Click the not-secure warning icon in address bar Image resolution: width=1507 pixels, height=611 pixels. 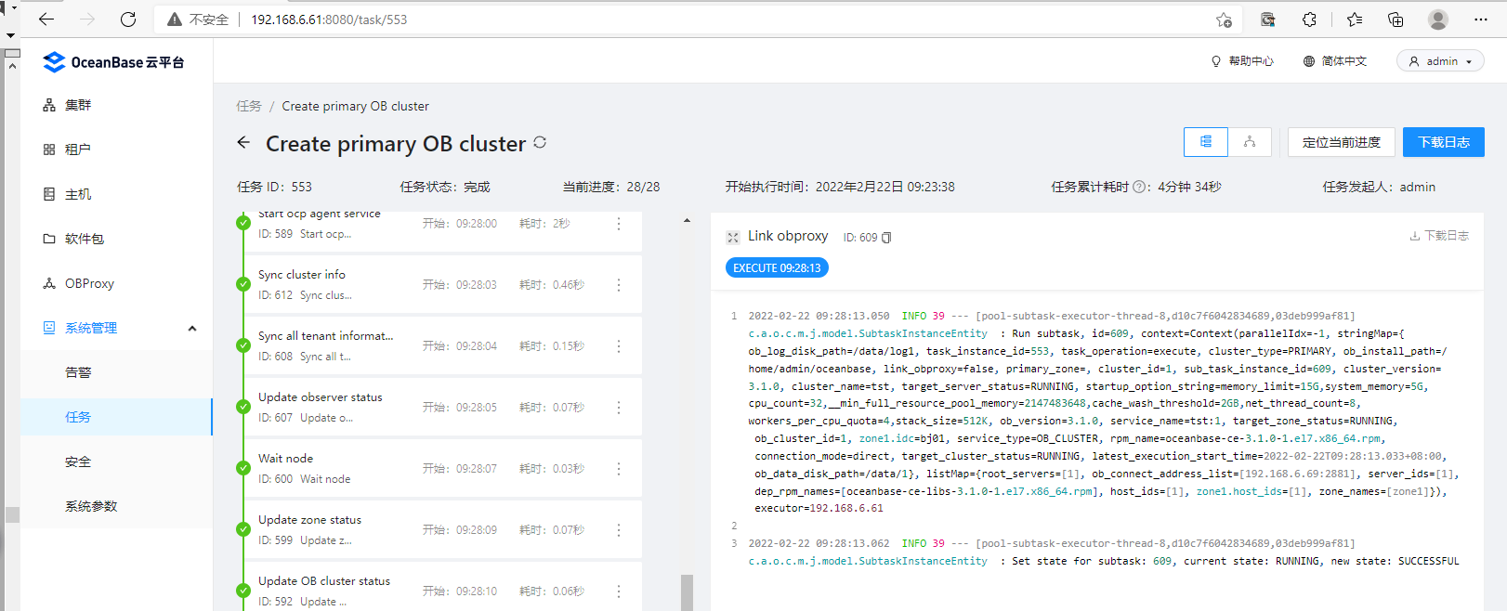click(x=174, y=19)
